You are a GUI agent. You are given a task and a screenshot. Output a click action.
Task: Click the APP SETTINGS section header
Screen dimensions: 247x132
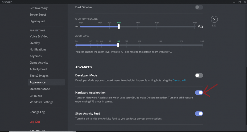(37, 30)
